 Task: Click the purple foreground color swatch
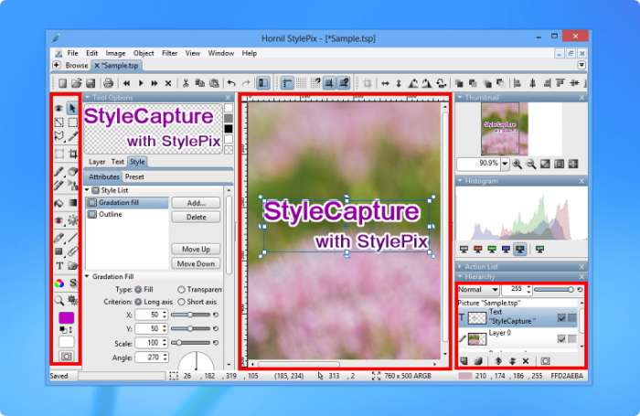point(66,317)
